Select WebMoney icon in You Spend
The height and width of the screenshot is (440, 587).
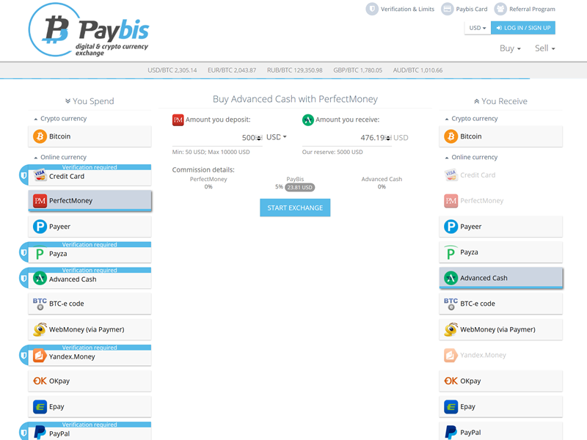tap(40, 329)
